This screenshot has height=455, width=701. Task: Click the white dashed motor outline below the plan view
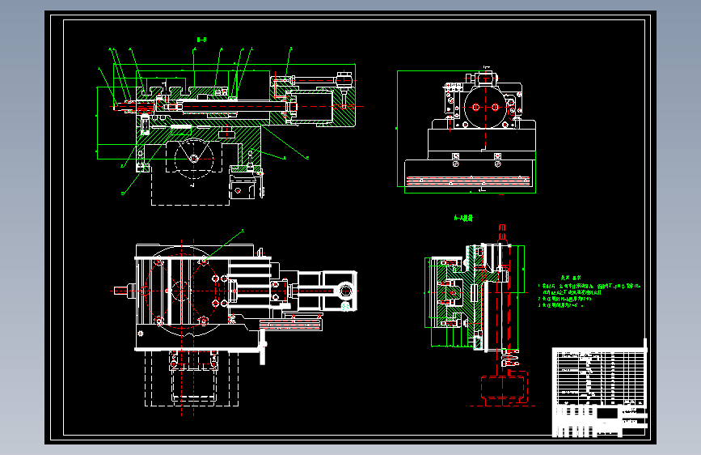(192, 378)
